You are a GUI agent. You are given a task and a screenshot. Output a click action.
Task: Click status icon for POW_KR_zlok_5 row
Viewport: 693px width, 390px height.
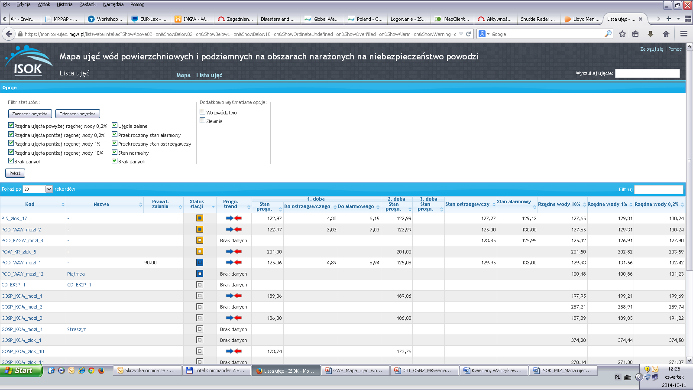200,251
